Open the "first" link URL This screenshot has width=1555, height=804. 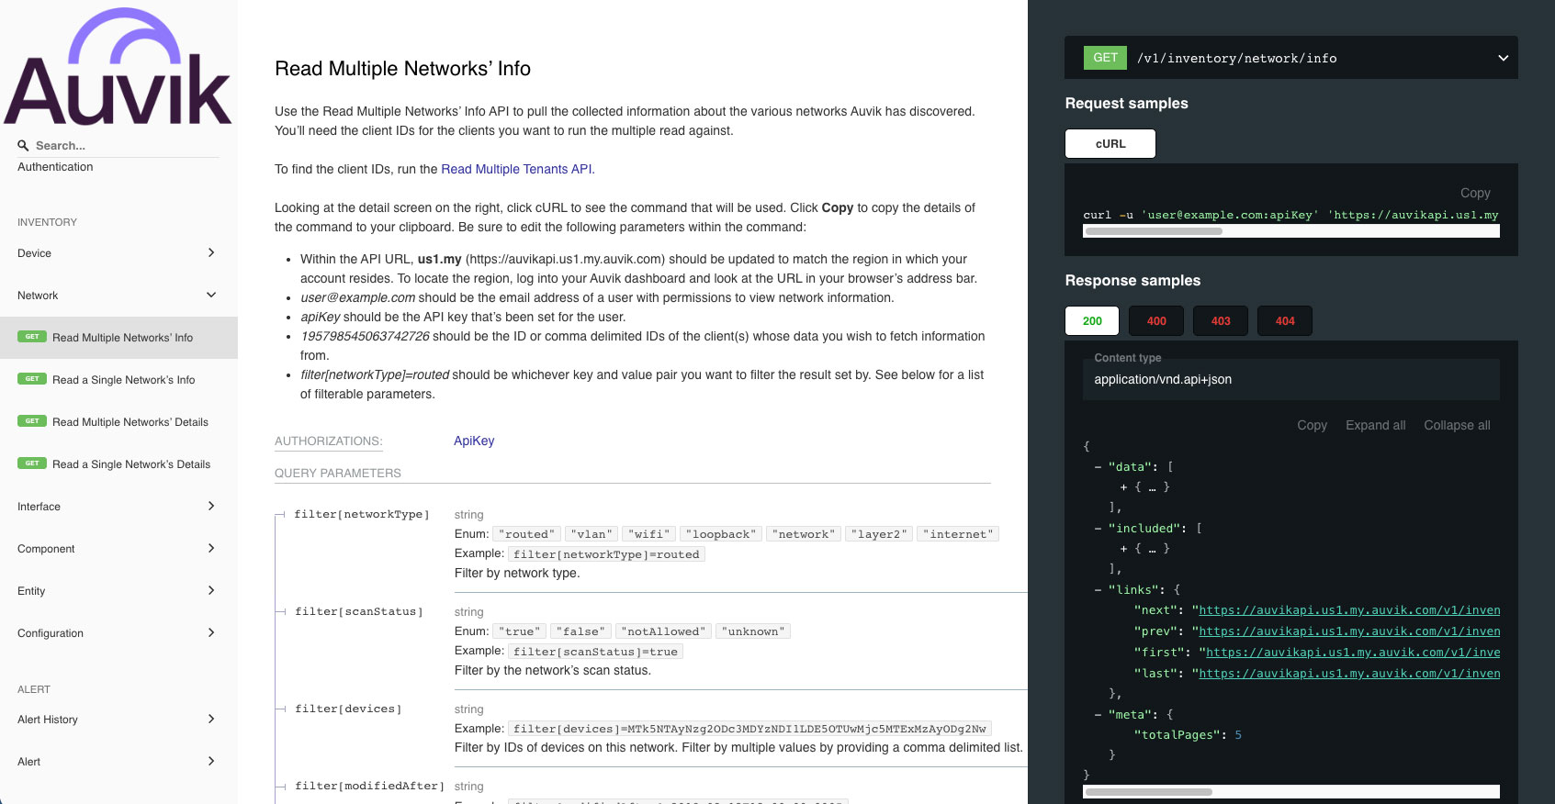[x=1353, y=653]
